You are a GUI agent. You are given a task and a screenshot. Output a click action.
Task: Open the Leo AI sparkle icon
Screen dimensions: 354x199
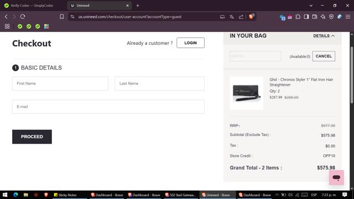tap(323, 17)
